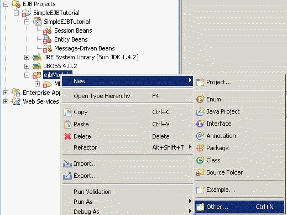Click the SimpleEJBTutorial project icon
Image resolution: width=287 pixels, height=215 pixels.
coord(27,13)
